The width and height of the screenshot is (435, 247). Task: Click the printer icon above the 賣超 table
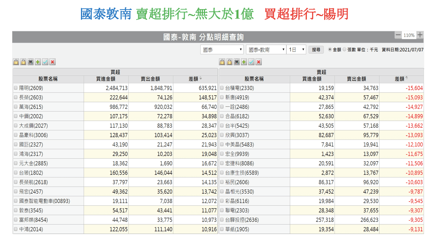237,62
